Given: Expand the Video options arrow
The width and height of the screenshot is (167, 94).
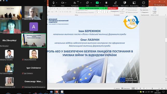Looking at the screenshot, I should 66,3.
